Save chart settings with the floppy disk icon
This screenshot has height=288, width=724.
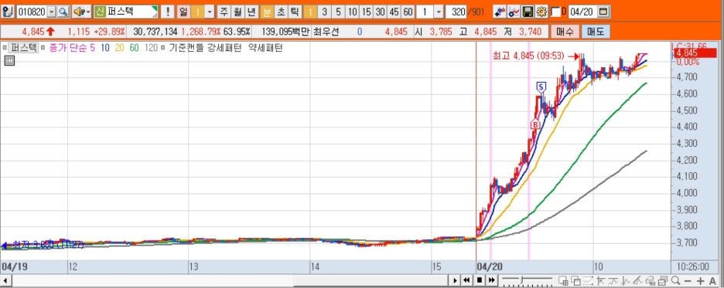528,12
